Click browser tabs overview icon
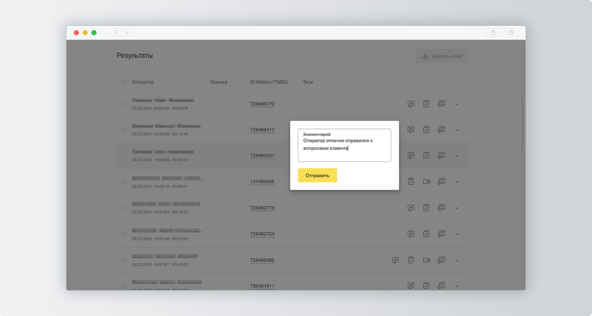The width and height of the screenshot is (592, 316). 510,33
